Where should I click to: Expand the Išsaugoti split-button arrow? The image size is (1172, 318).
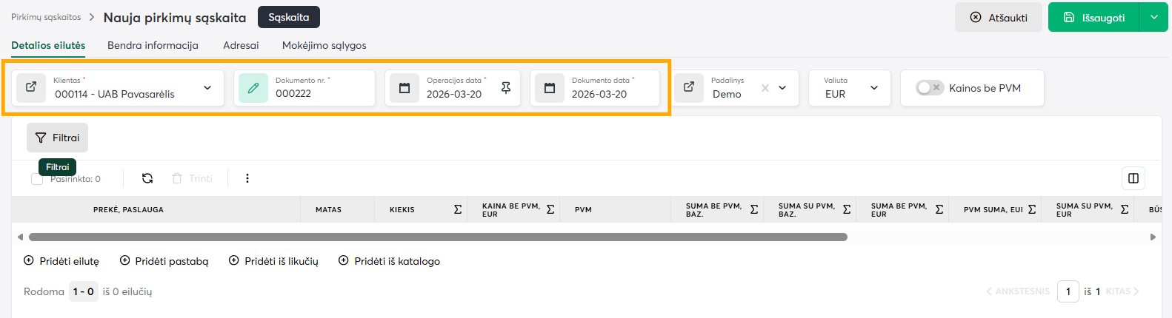click(x=1153, y=17)
